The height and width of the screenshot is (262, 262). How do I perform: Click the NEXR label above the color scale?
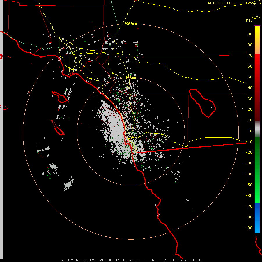256,17
